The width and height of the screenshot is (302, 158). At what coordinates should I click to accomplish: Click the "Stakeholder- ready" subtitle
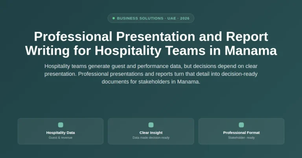pyautogui.click(x=241, y=138)
